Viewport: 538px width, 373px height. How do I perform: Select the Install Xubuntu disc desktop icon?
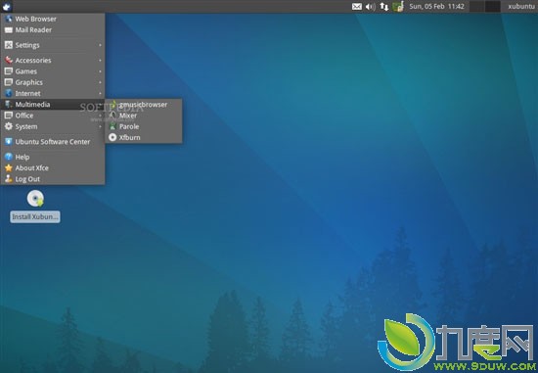click(35, 199)
